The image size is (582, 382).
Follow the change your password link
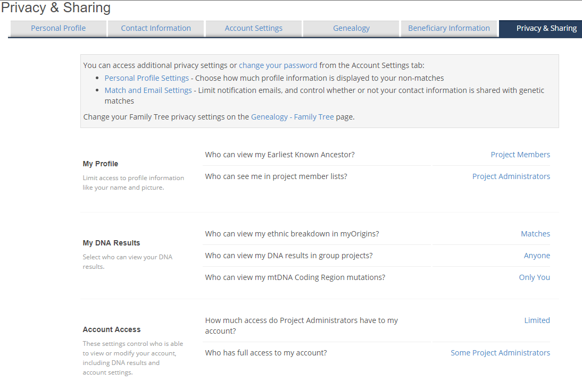pos(278,65)
